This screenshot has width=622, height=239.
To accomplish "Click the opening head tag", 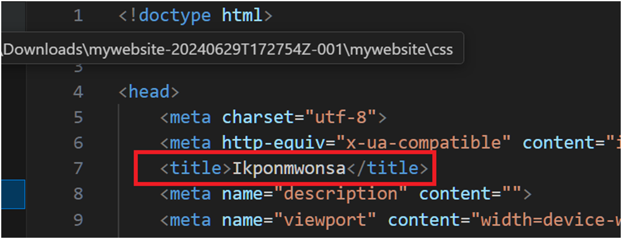I will coord(149,92).
